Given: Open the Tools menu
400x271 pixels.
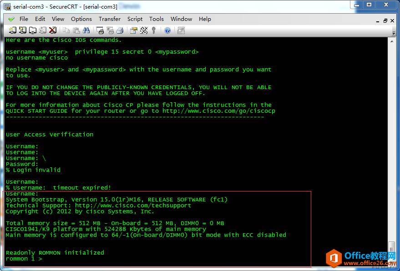Looking at the screenshot, I should [157, 19].
